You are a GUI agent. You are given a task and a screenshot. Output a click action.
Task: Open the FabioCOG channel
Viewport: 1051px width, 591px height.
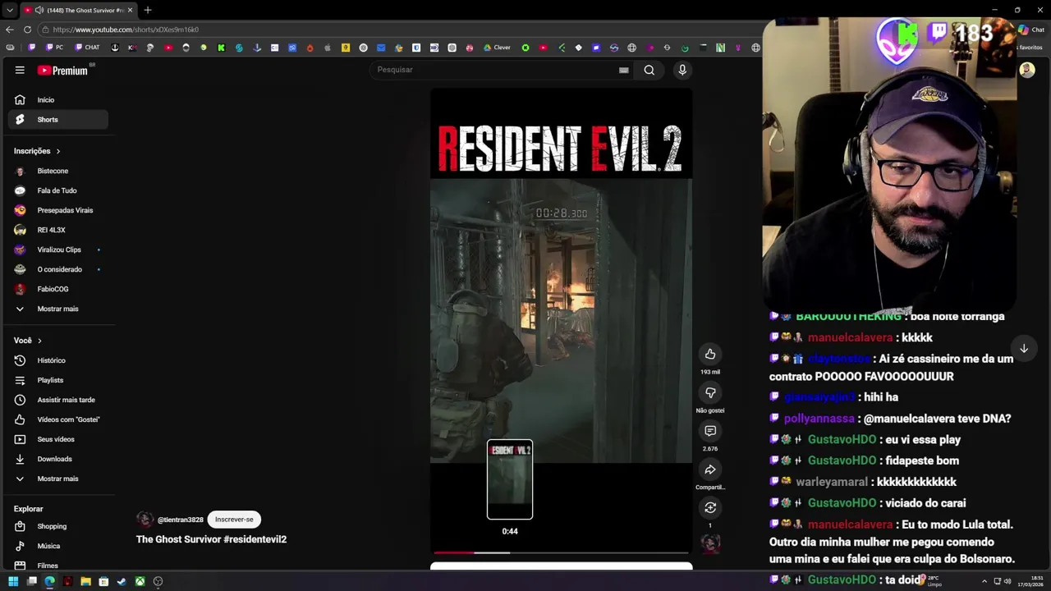[x=57, y=289]
